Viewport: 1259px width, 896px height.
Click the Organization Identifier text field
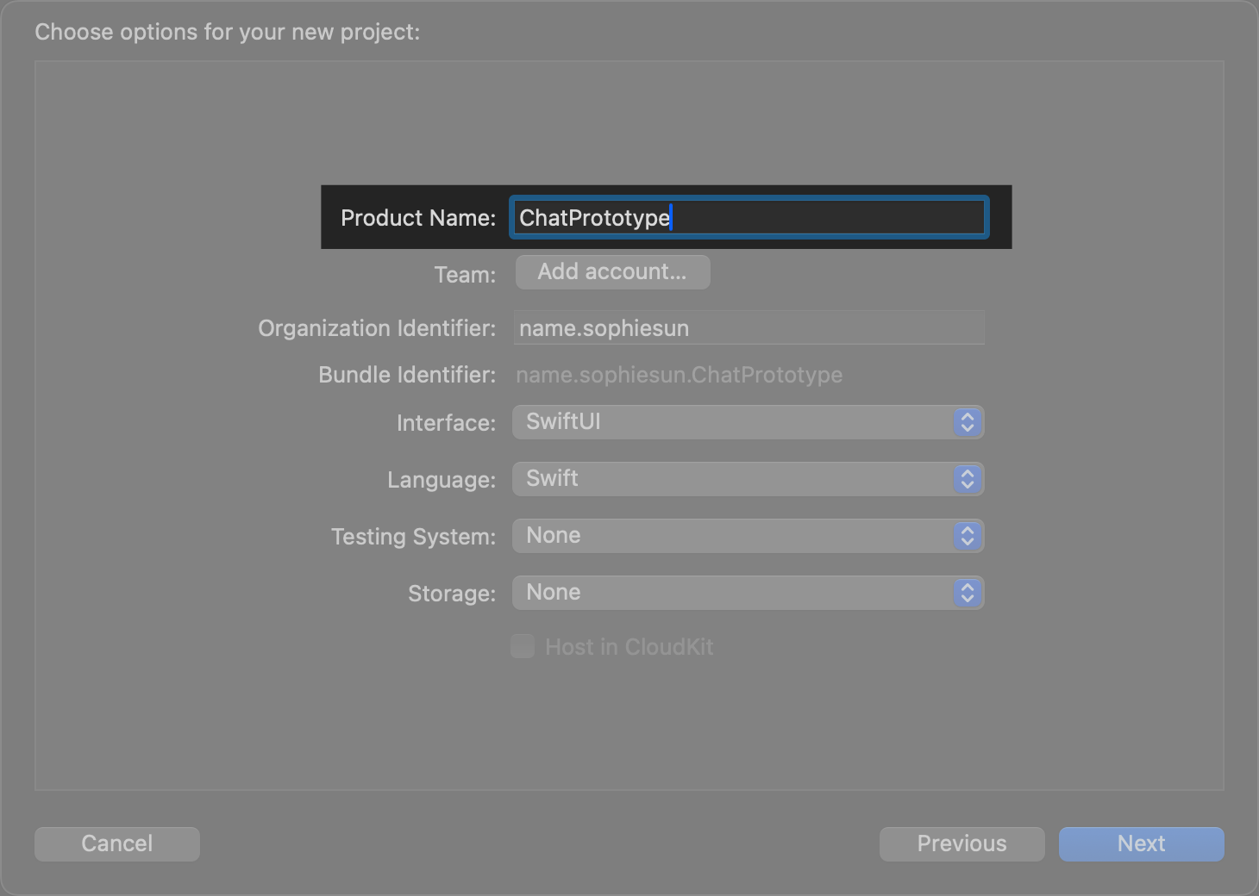(749, 328)
